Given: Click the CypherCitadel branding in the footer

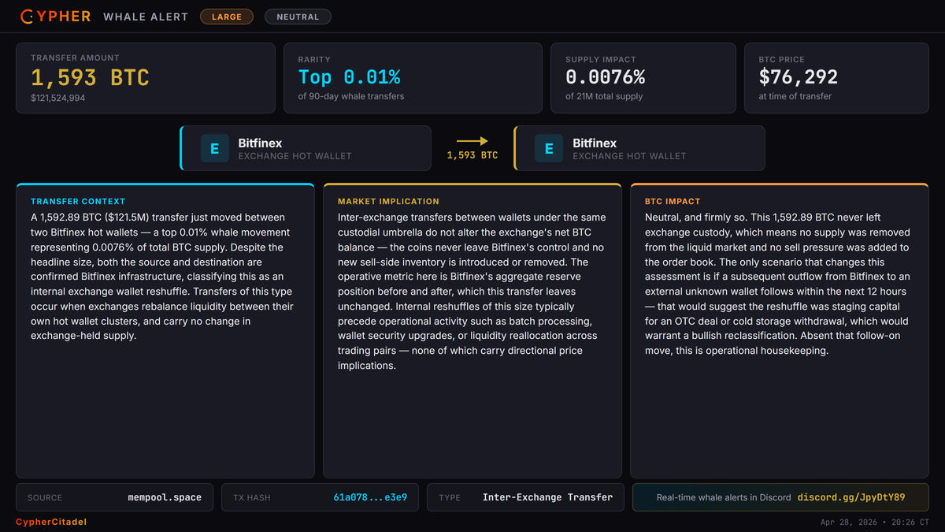Looking at the screenshot, I should tap(50, 521).
